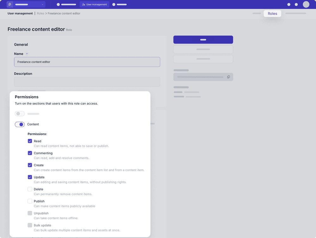The height and width of the screenshot is (238, 316).
Task: Check the Publish permission checkbox
Action: coord(30,201)
